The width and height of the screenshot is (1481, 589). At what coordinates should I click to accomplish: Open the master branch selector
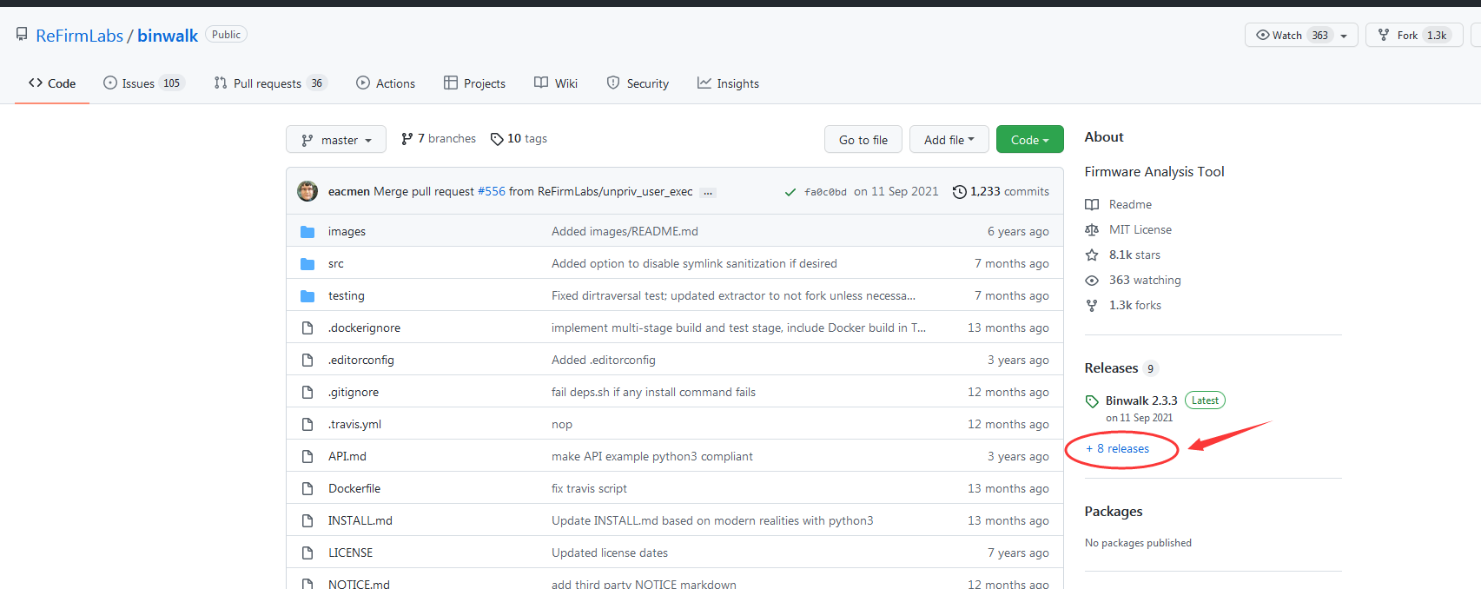(336, 140)
